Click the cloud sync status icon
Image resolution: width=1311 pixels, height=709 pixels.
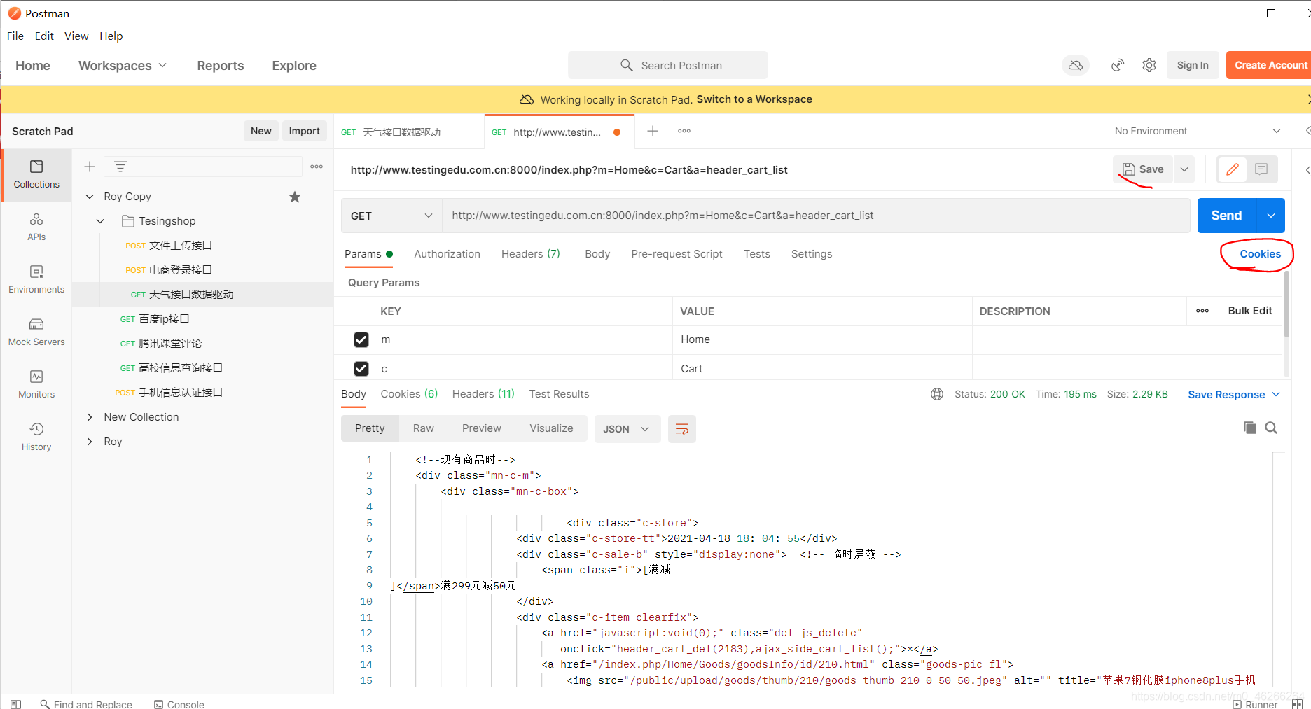[x=1076, y=65]
